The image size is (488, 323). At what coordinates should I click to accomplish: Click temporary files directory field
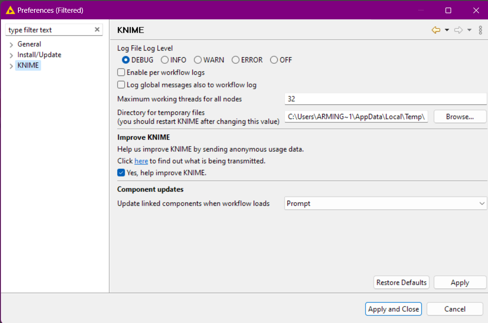click(x=356, y=117)
